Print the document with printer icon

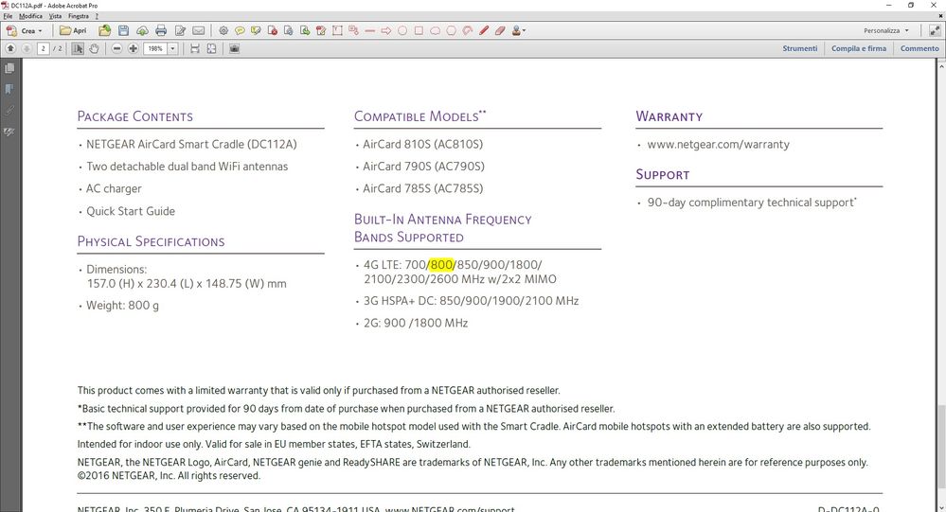[161, 30]
